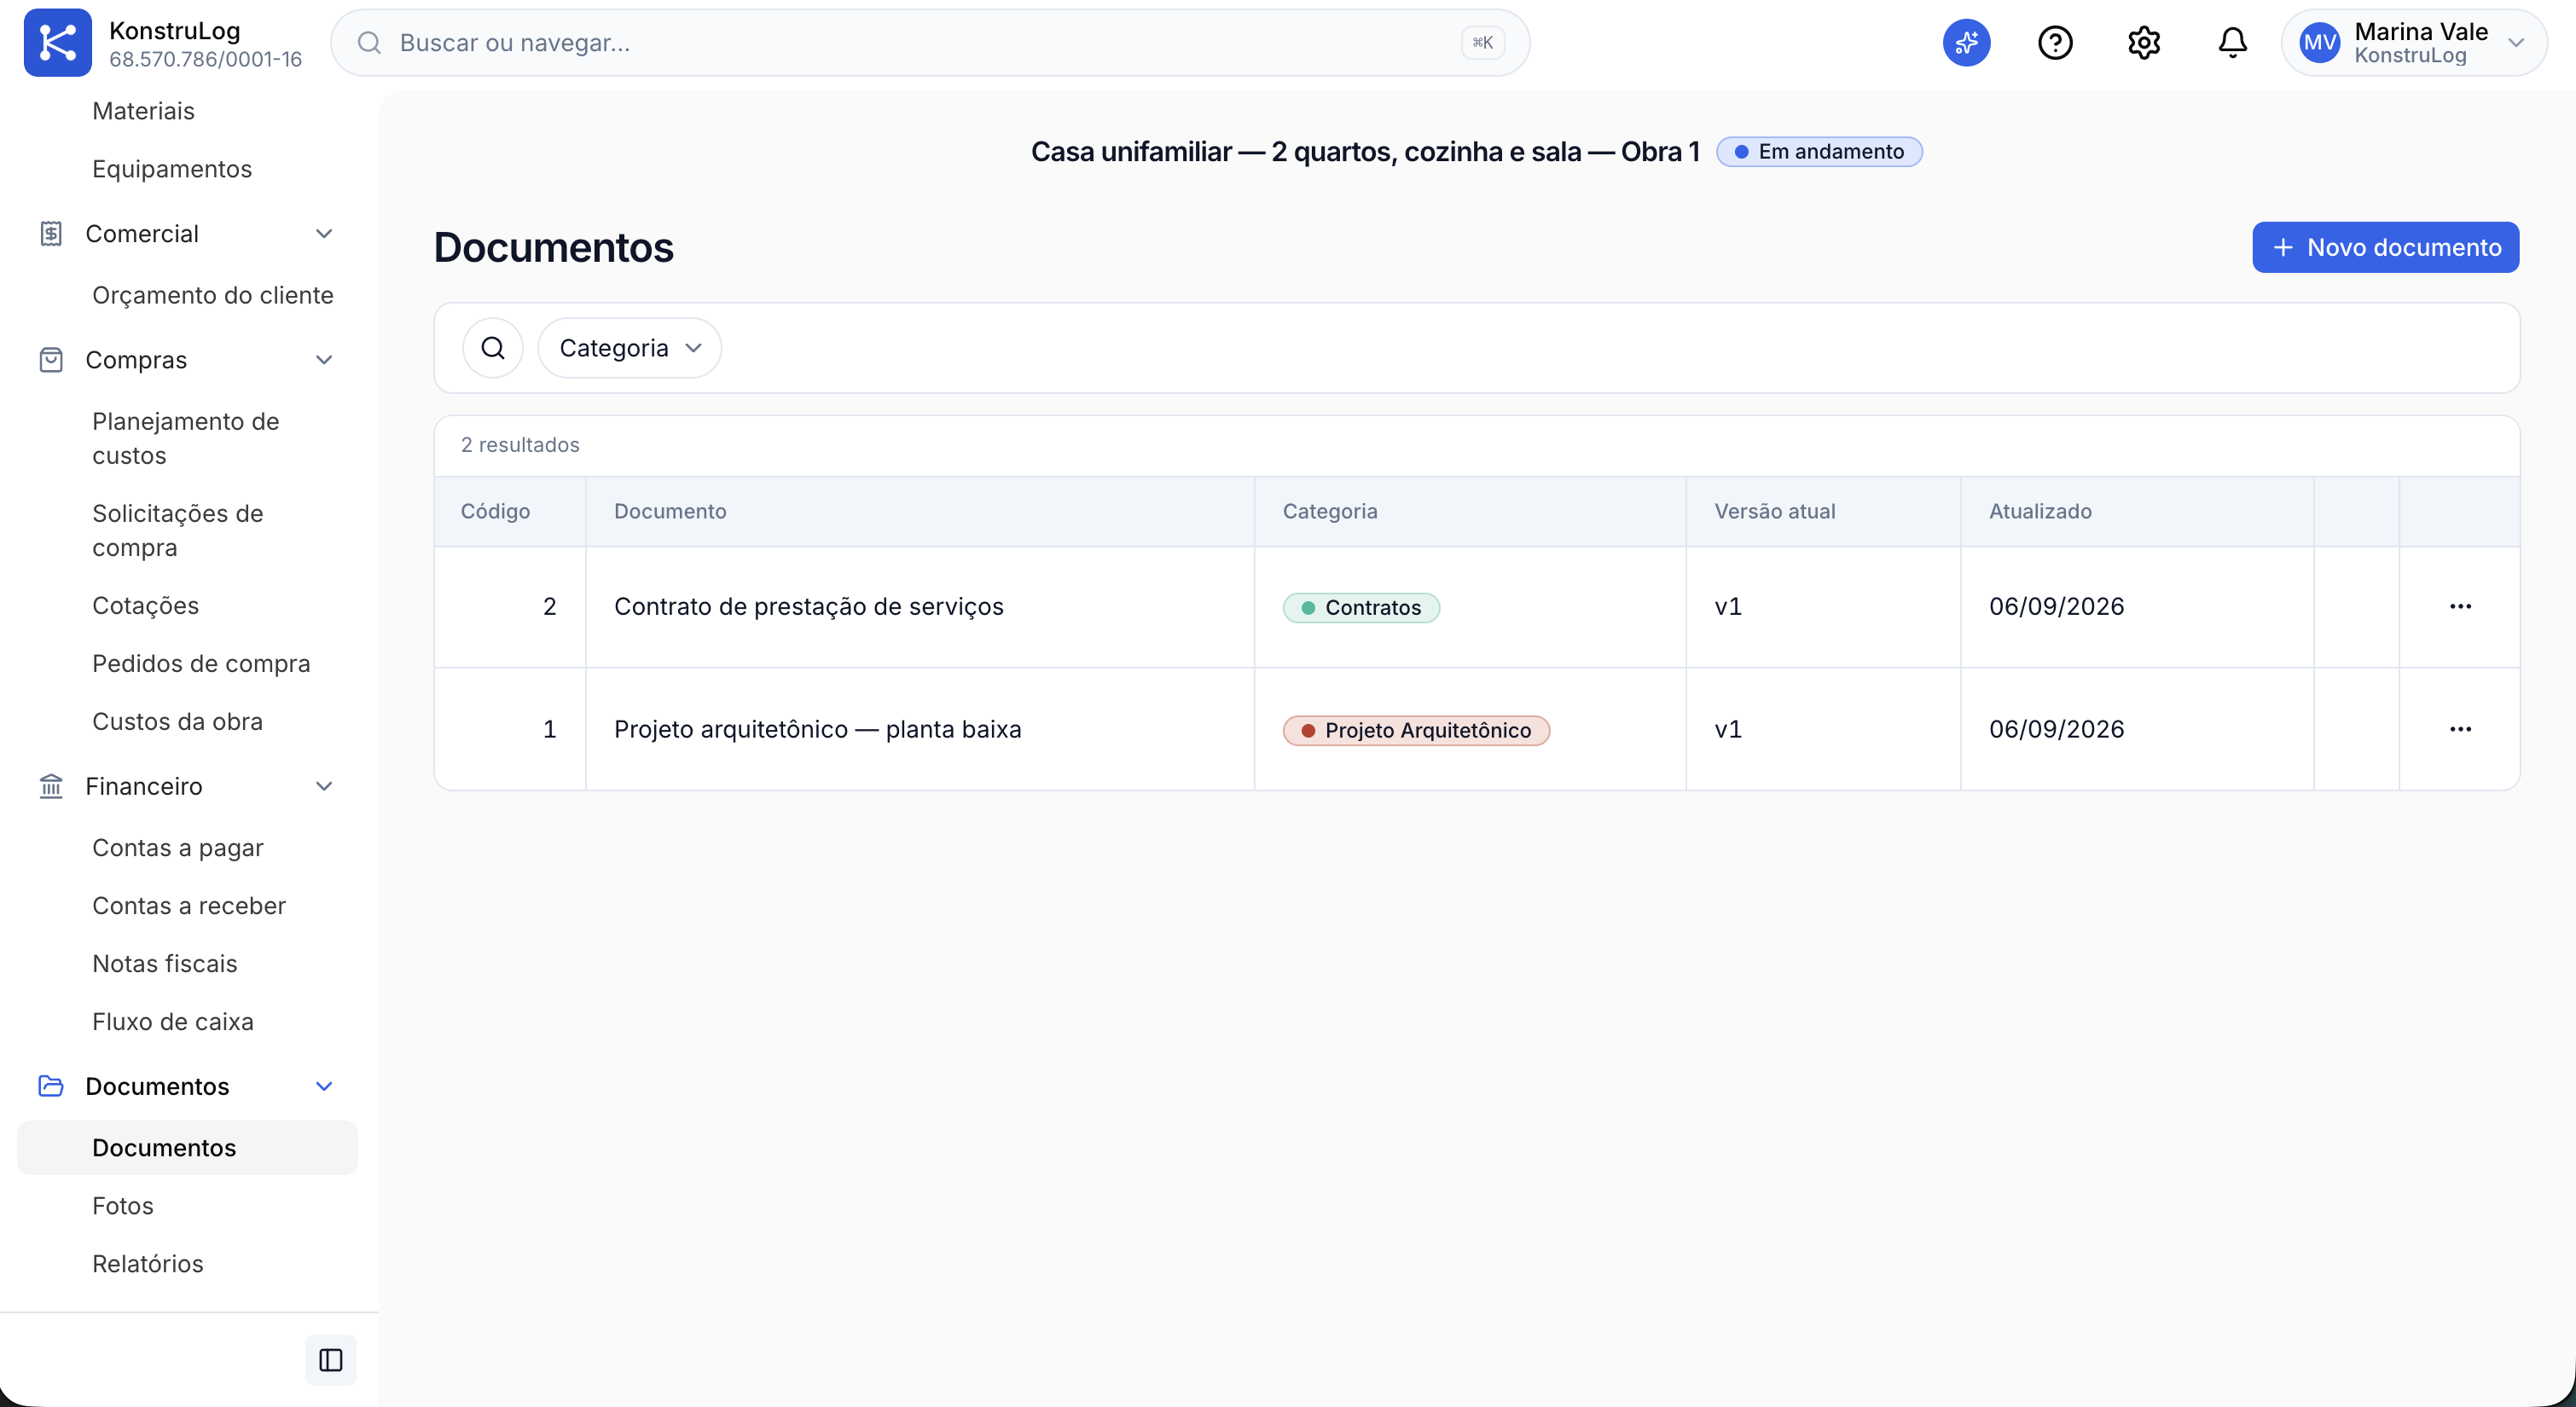Click the Financeiro bank icon
2576x1407 pixels.
tap(51, 786)
